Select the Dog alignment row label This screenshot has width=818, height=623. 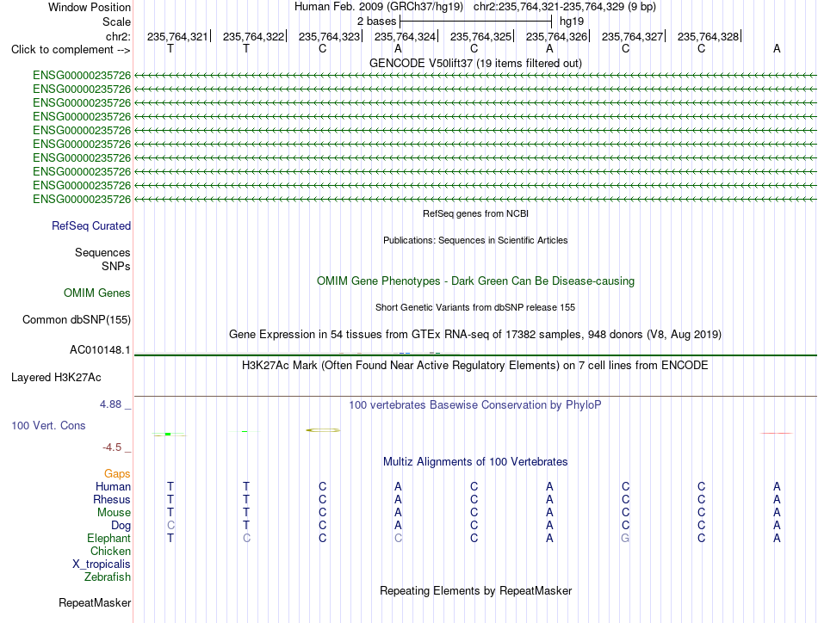tap(121, 526)
